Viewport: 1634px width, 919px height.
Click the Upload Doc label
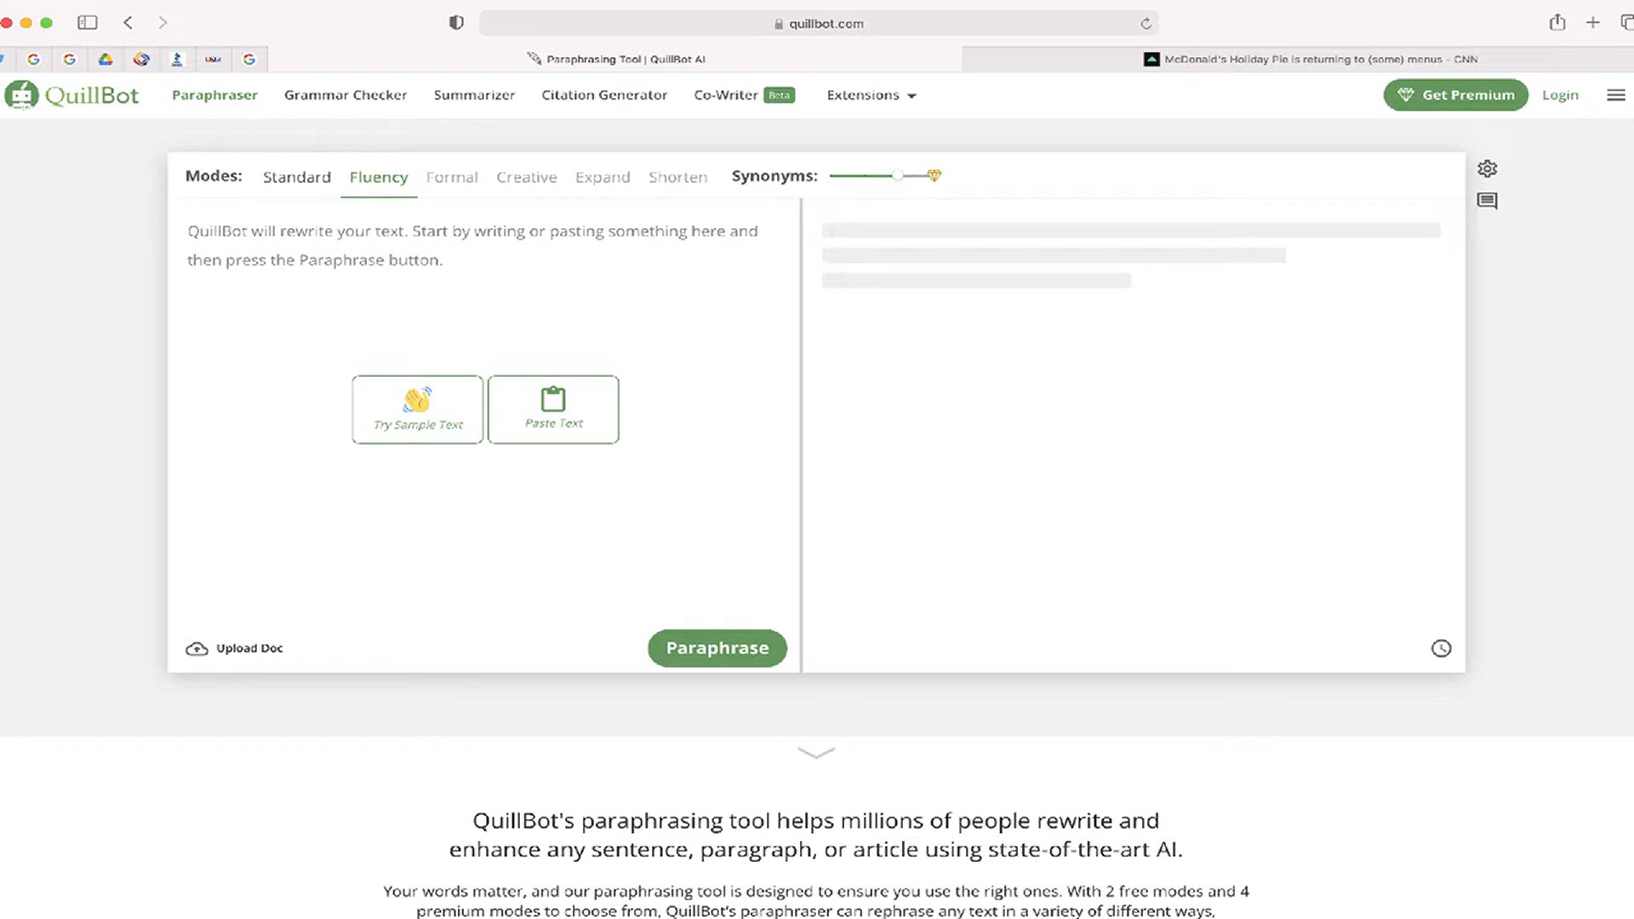pyautogui.click(x=249, y=648)
